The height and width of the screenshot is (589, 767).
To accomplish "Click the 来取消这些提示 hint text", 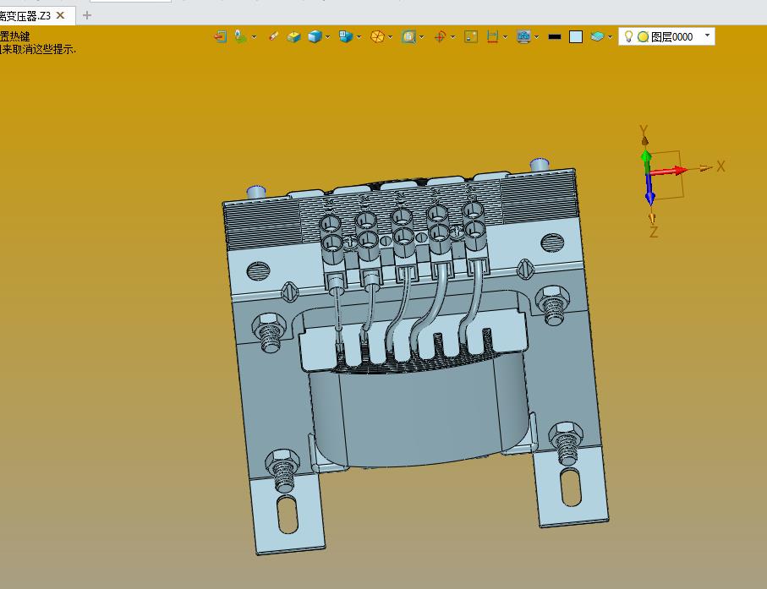I will click(x=40, y=49).
